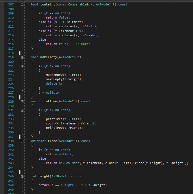Screen dimensions: 193x194
Task: Click 'printTree(t->right);' on line 235
Action: click(x=64, y=128)
